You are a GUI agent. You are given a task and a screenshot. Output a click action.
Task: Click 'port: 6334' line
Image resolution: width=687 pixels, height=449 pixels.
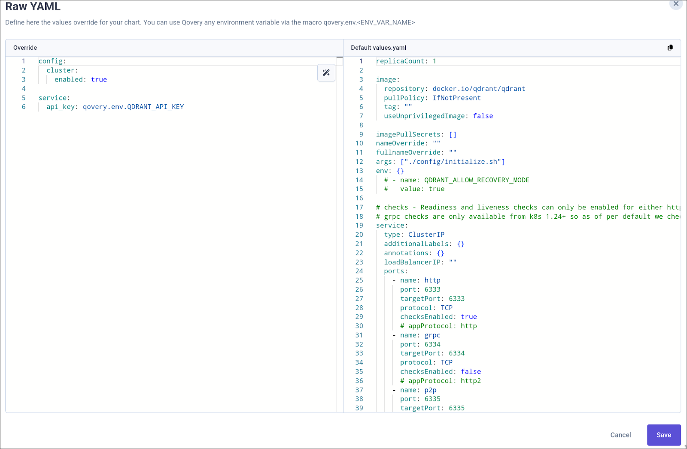(420, 345)
